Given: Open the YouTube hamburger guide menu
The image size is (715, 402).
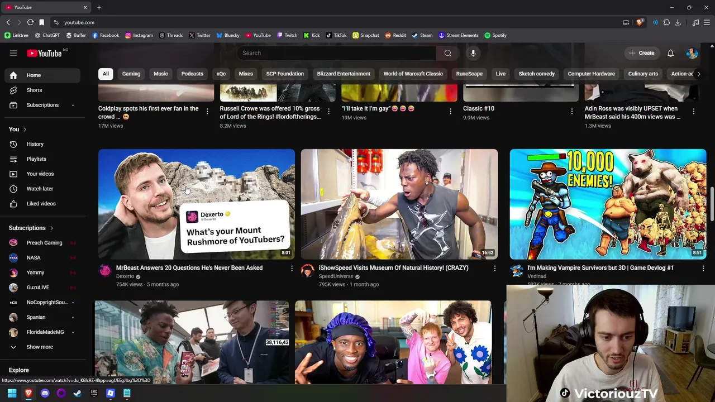Looking at the screenshot, I should tap(13, 53).
